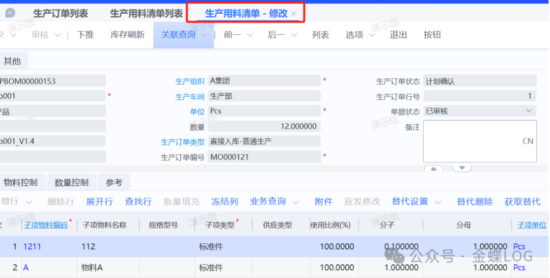550x278 pixels.
Task: Collapse header section with up triangle
Action: [433, 169]
